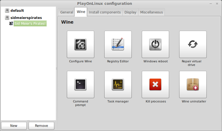Screen dimensions: 222x131
Task: Open the Wine uninstaller package icon
Action: pos(193,84)
